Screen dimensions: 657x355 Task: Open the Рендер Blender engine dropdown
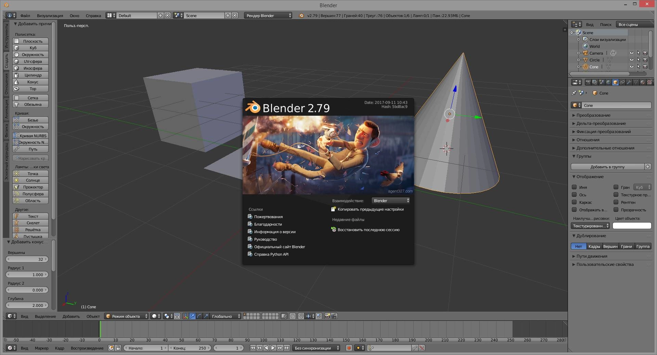click(268, 16)
